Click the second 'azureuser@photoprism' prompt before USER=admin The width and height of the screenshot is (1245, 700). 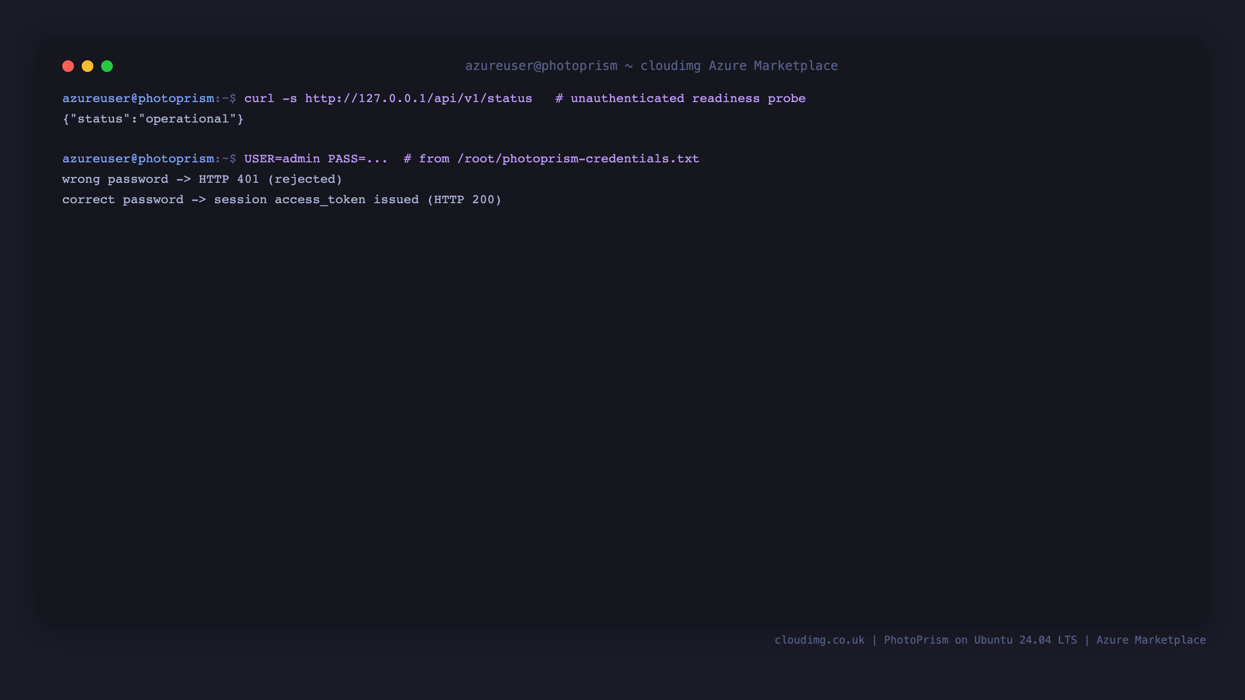pyautogui.click(x=138, y=158)
